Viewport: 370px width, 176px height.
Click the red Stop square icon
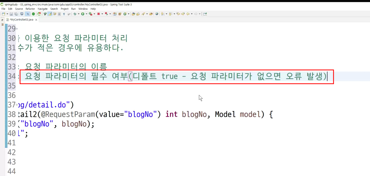98,14
